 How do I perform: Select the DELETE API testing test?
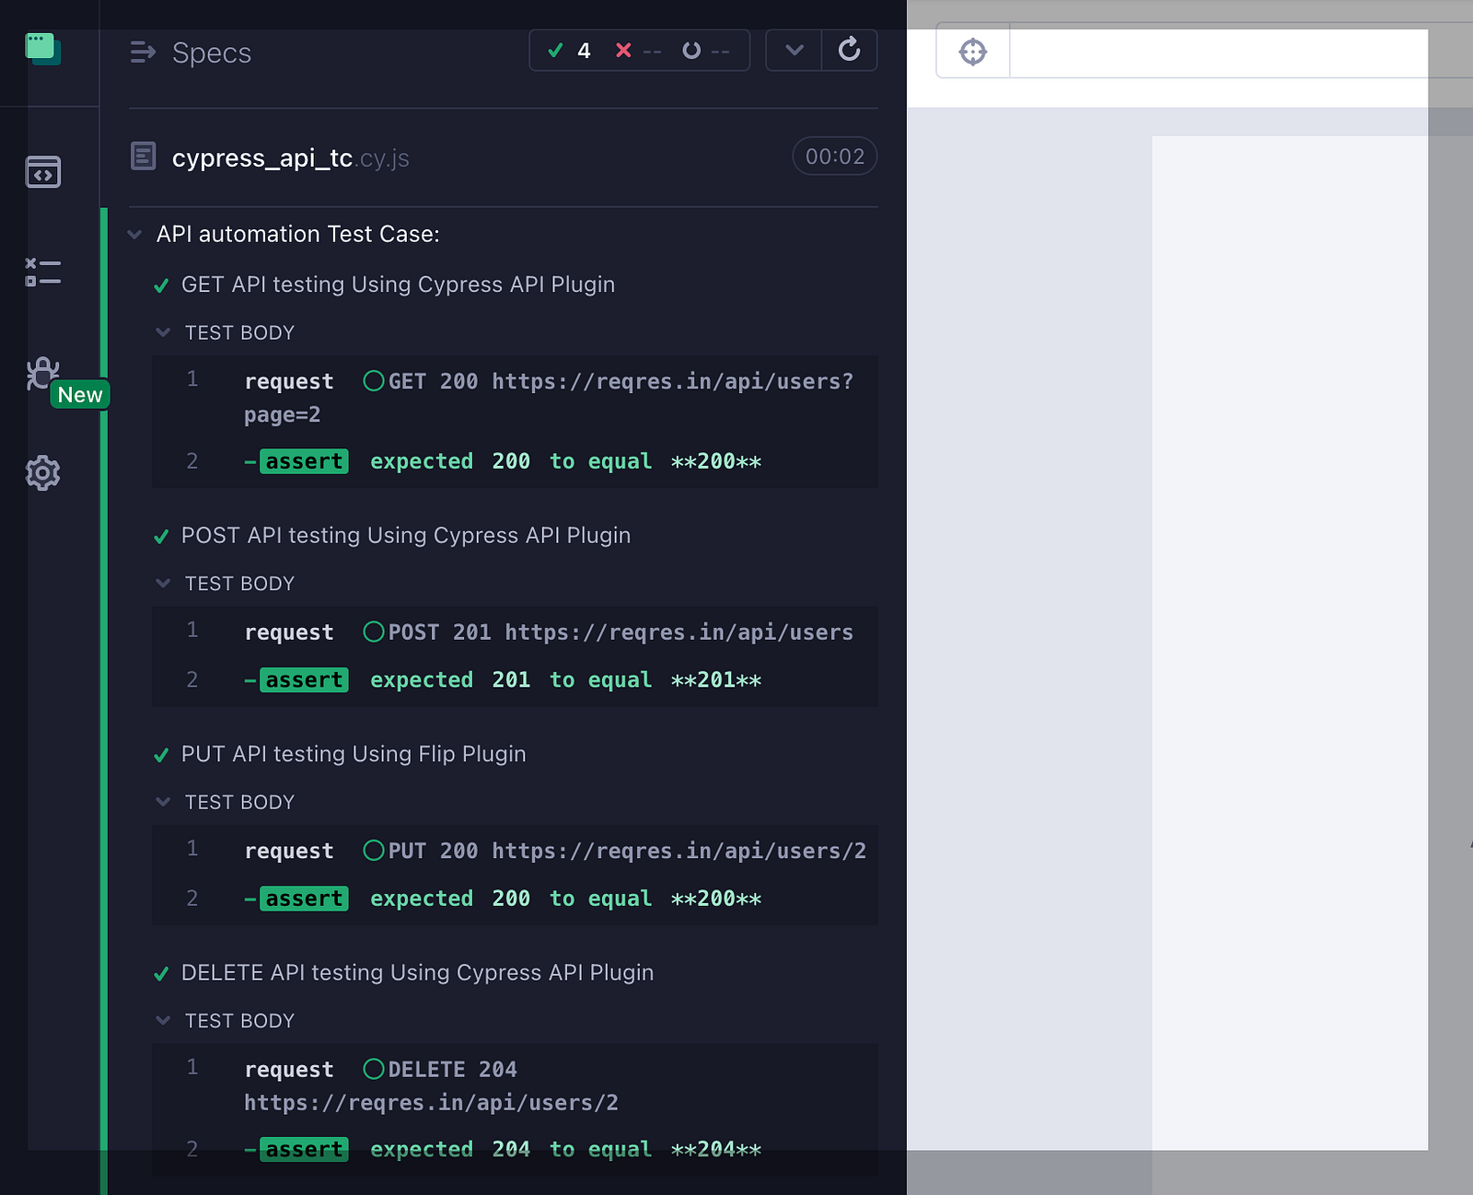pos(417,973)
